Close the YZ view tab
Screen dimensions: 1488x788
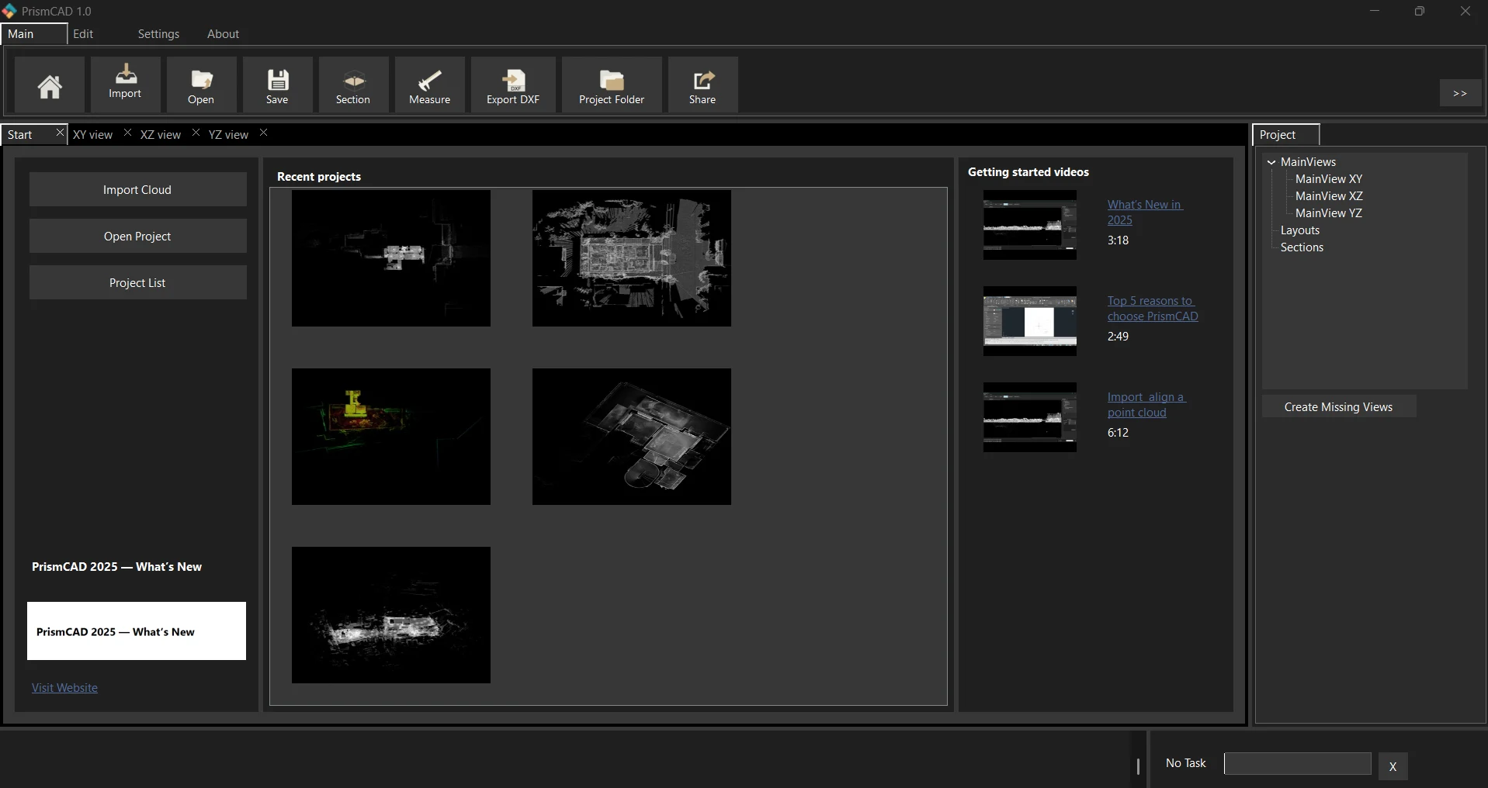264,133
